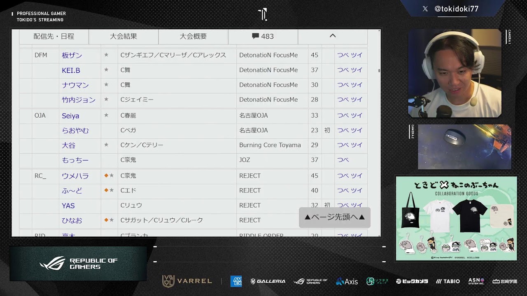Viewport: 527px width, 296px height.
Task: Open YAS player link
Action: [x=68, y=206]
